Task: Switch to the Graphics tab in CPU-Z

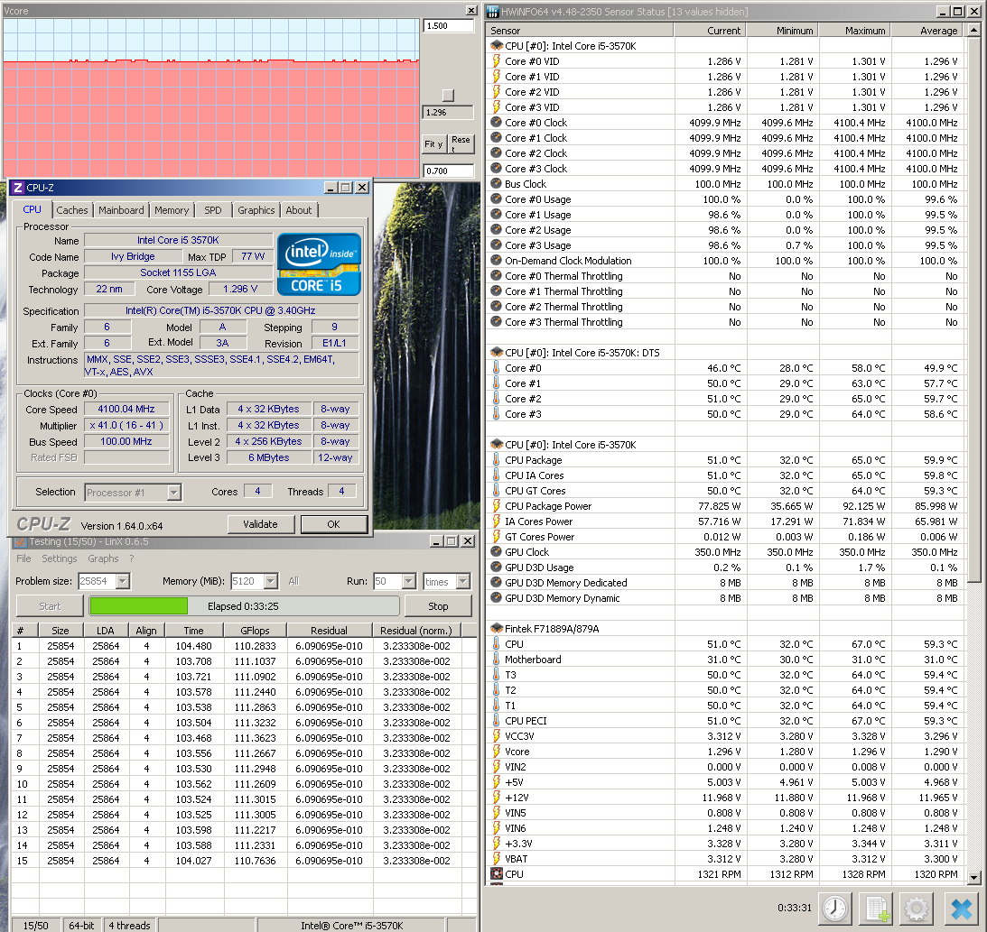Action: pos(256,210)
